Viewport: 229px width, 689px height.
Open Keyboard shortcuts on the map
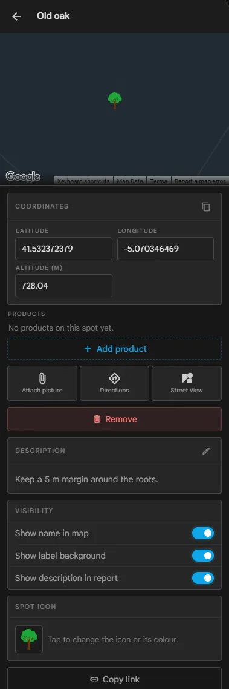[x=83, y=181]
